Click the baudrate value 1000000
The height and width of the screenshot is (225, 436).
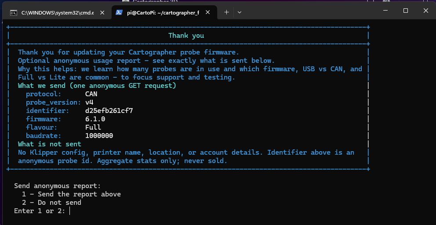coord(99,136)
